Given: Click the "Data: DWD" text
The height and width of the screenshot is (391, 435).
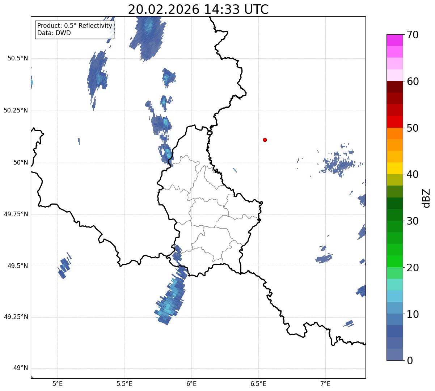Looking at the screenshot, I should click(x=54, y=33).
